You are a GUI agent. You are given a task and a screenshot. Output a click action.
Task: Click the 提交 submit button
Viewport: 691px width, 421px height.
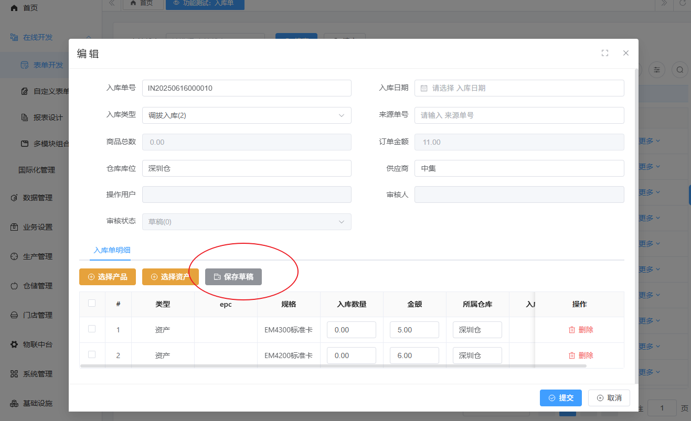pos(561,398)
